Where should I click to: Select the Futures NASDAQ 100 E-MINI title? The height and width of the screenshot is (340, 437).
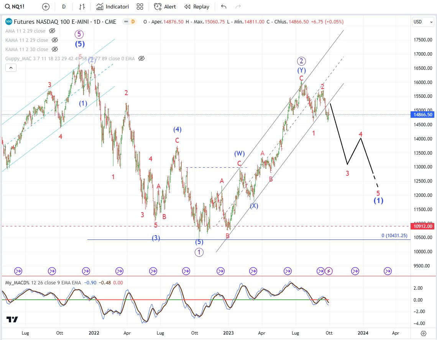[65, 21]
